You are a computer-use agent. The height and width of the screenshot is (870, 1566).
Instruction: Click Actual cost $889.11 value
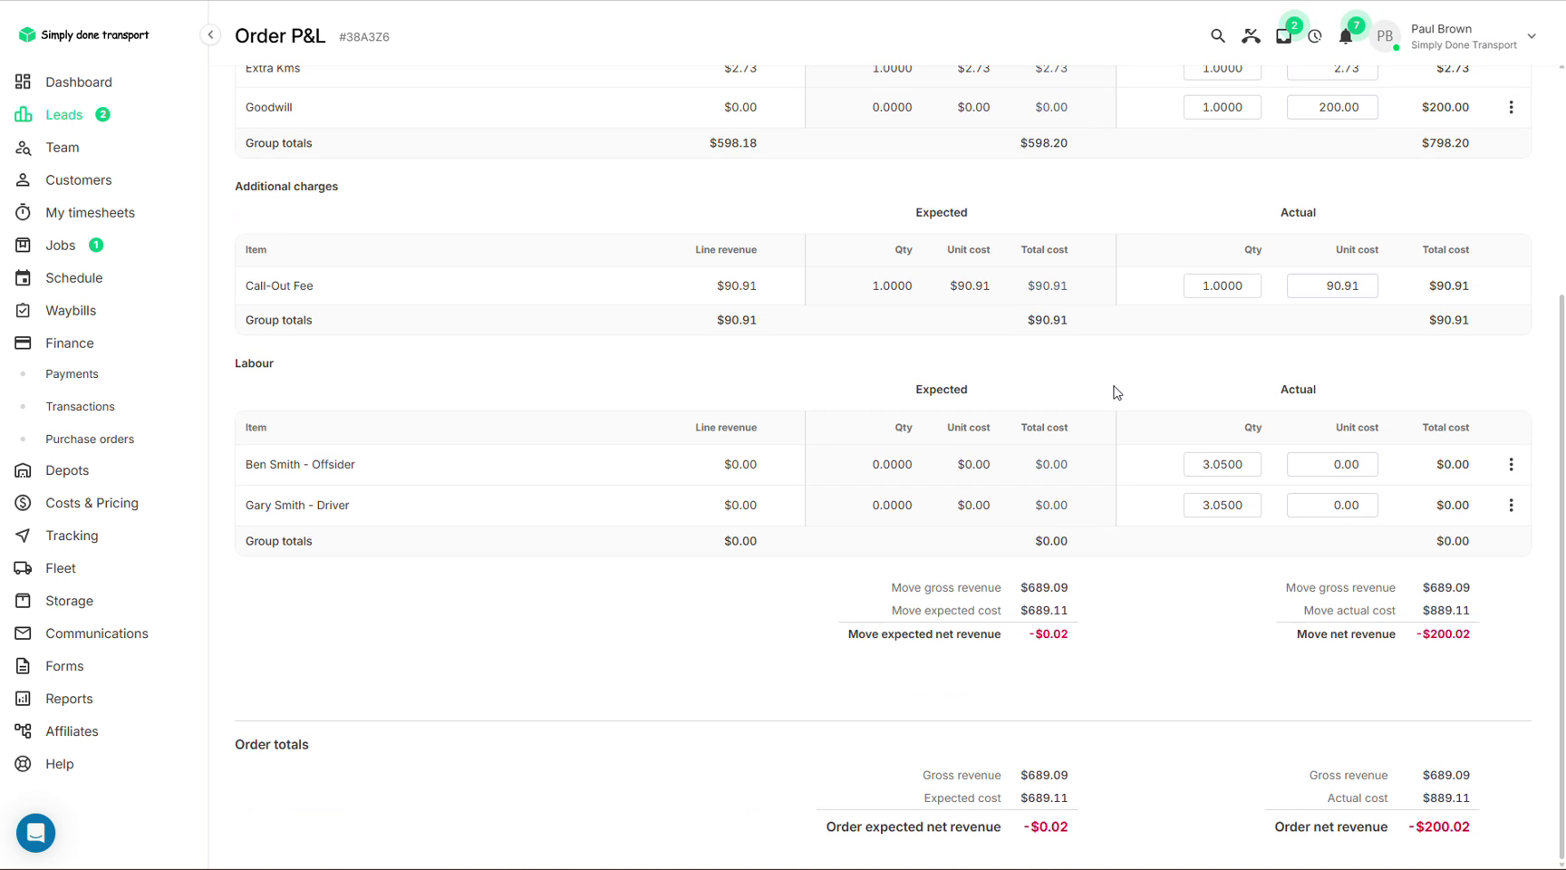pyautogui.click(x=1445, y=797)
